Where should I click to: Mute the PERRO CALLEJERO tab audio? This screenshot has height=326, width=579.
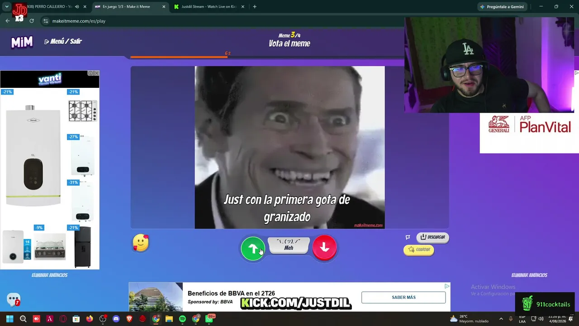coord(76,7)
